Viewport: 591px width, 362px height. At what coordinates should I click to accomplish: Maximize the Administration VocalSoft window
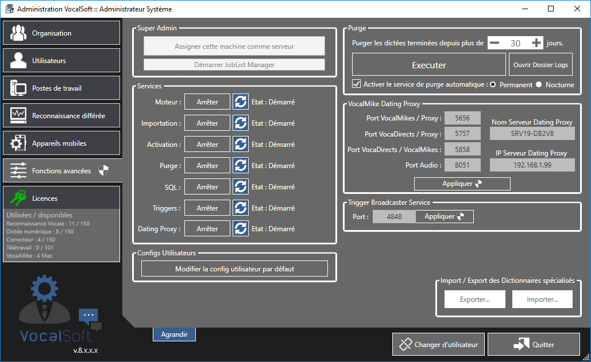pos(551,9)
